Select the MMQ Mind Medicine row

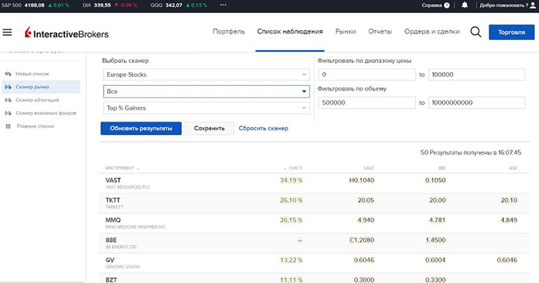coord(314,223)
